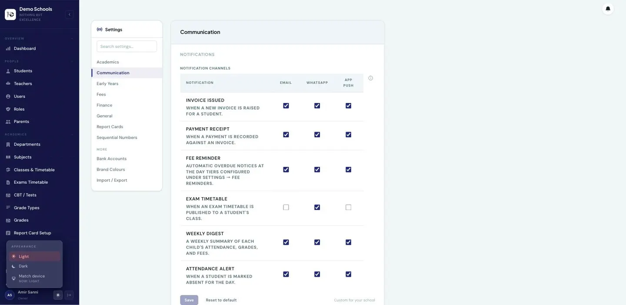Go to Fees settings
626x305 pixels.
[127, 94]
